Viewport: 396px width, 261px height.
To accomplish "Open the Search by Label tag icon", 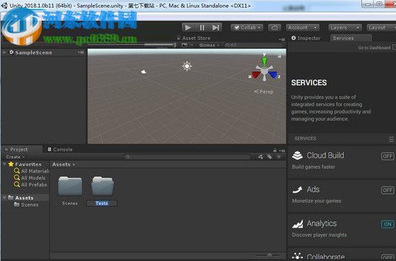I will (269, 157).
